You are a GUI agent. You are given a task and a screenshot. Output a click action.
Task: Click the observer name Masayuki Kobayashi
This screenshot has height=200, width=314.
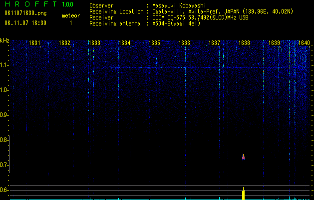click(x=179, y=5)
